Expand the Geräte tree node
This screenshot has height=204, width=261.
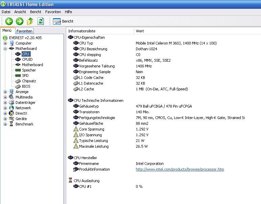pos(5,119)
